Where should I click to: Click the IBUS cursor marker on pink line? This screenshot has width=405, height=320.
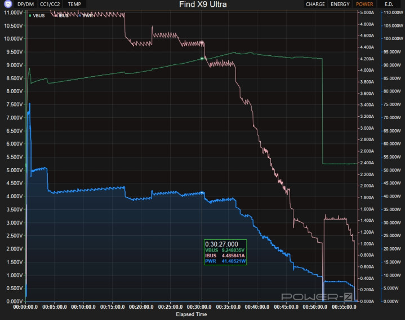(202, 42)
